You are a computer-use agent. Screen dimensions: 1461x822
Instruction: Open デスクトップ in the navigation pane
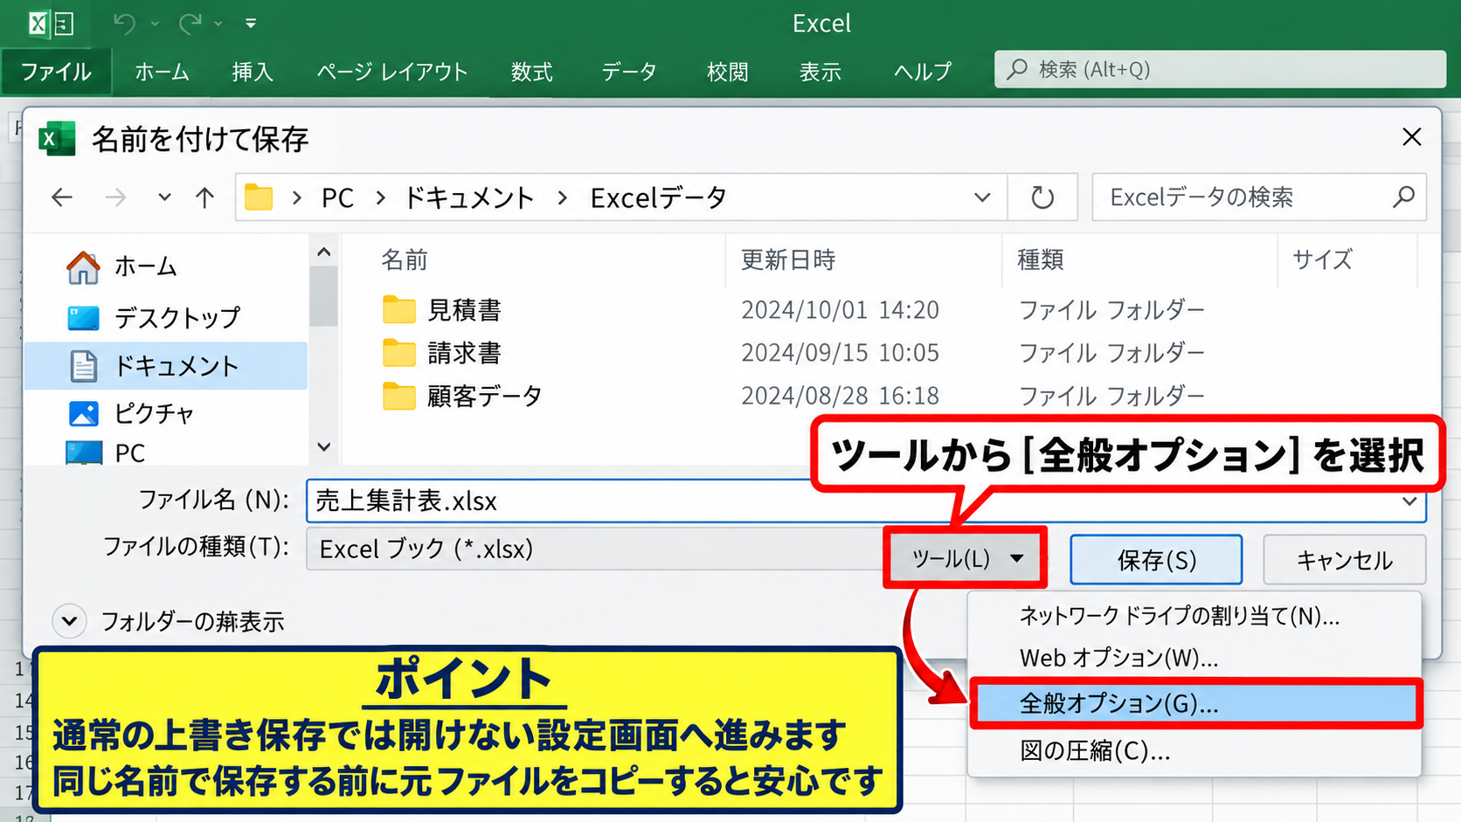[154, 317]
